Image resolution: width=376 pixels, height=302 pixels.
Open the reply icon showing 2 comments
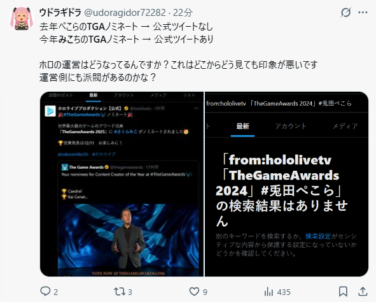pos(49,292)
